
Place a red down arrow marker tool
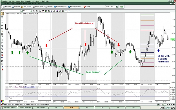[2, 69]
